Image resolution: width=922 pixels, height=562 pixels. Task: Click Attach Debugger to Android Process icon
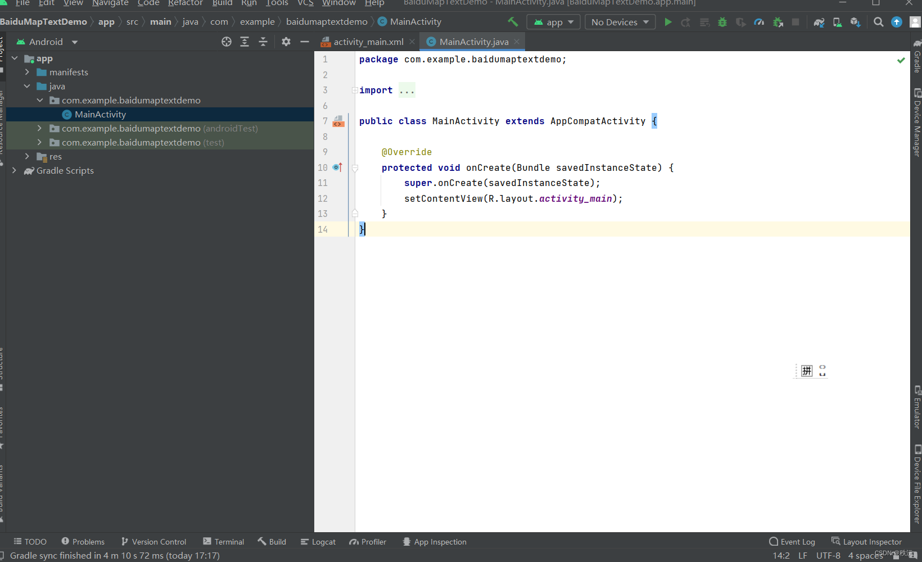coord(778,22)
